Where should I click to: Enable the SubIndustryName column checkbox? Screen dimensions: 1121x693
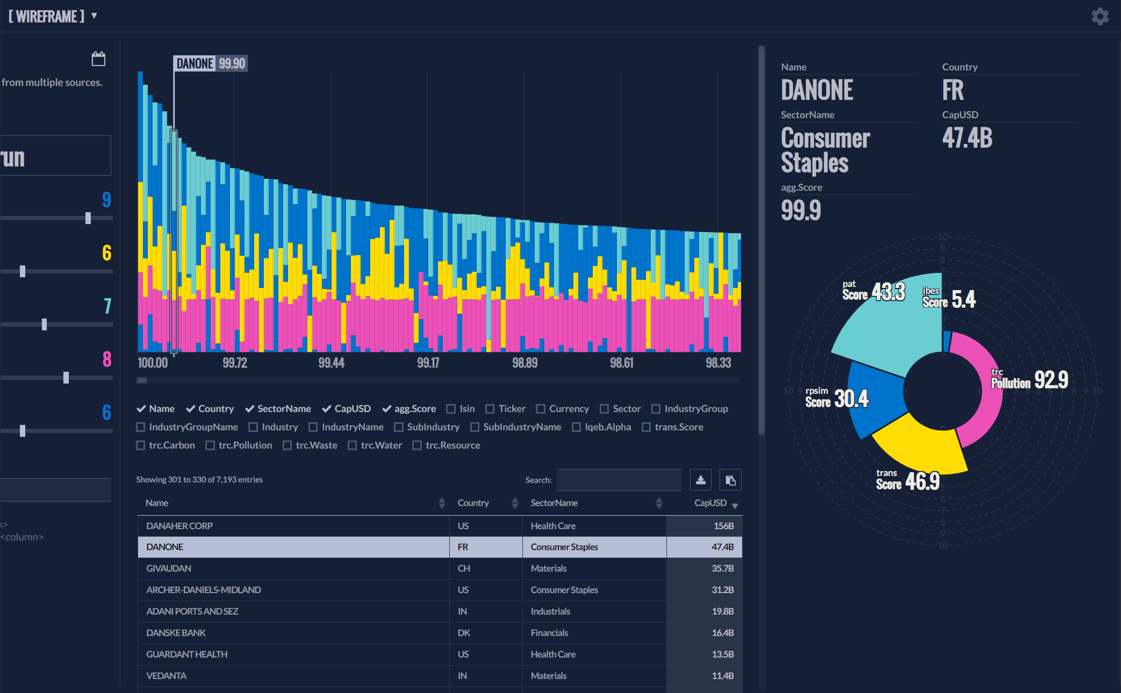pos(475,427)
